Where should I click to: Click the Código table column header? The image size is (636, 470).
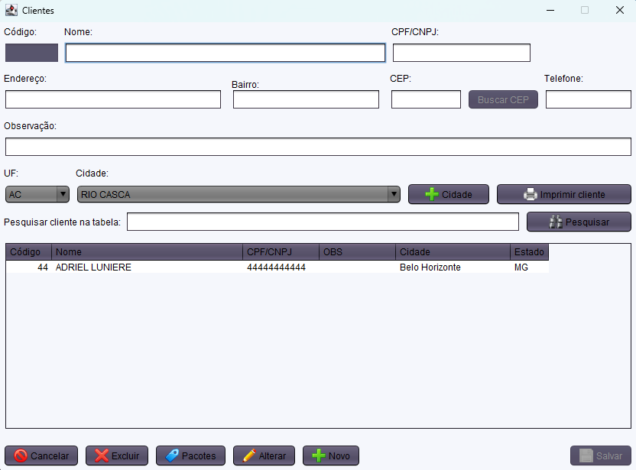pos(29,252)
